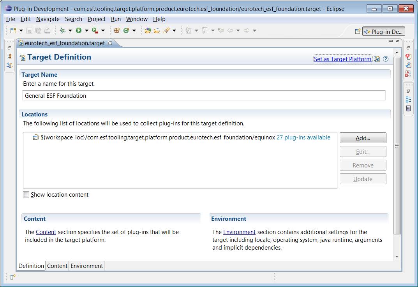The width and height of the screenshot is (418, 287).
Task: Click the Set as Target Platform link
Action: [342, 59]
